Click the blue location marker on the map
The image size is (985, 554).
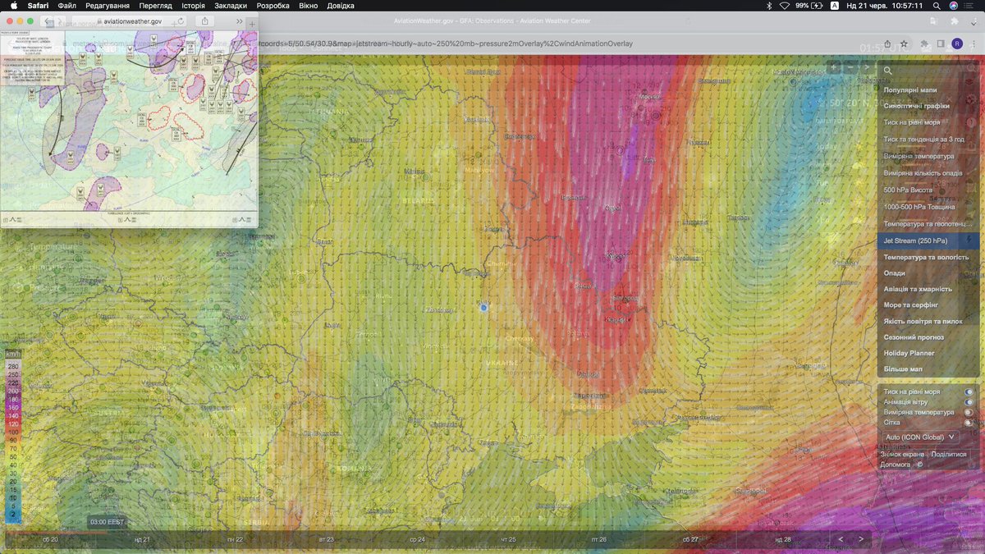tap(483, 307)
